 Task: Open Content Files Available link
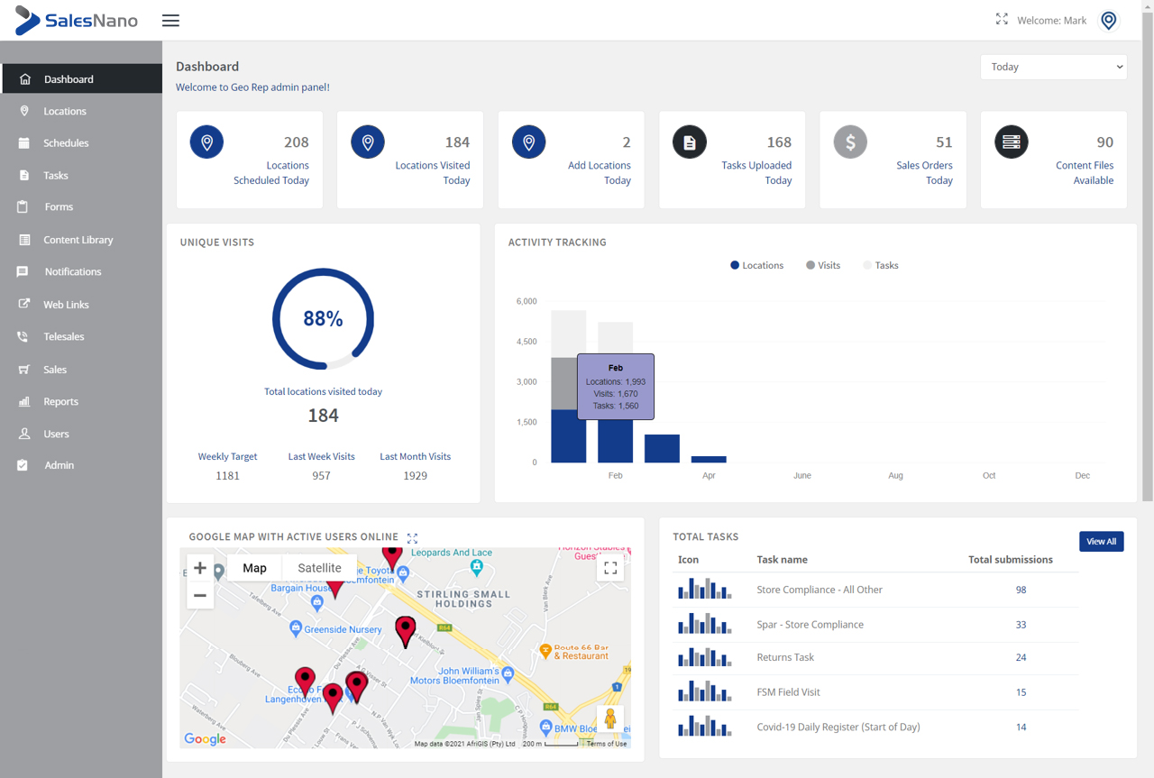1085,173
